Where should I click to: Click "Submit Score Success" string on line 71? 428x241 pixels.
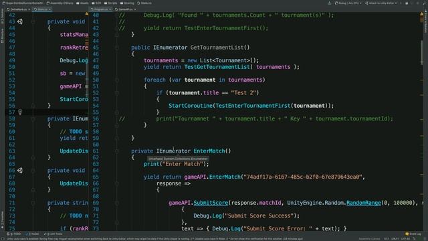click(x=258, y=216)
